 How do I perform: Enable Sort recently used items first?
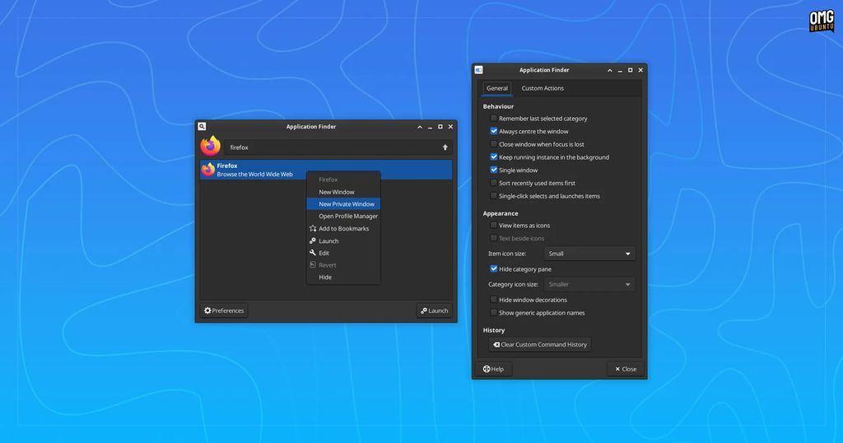click(494, 183)
